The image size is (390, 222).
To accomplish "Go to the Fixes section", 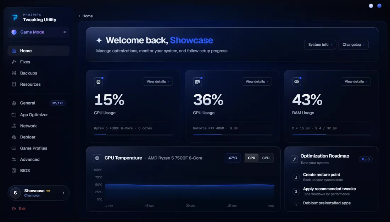I will coord(39,62).
